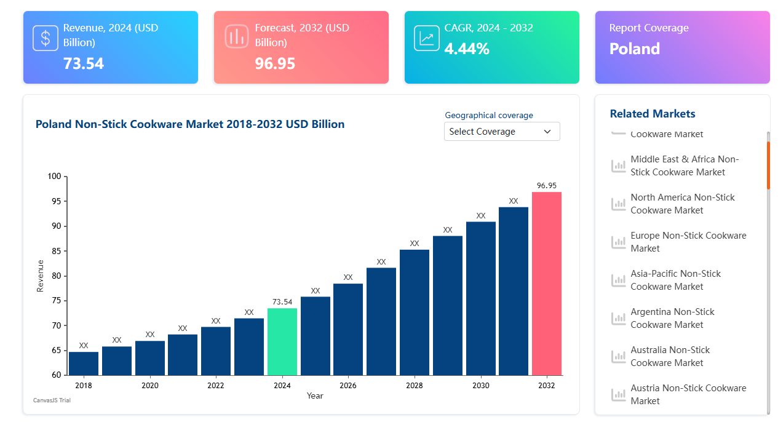This screenshot has width=778, height=422.
Task: Click chart icon beside Argentina market
Action: click(x=618, y=319)
